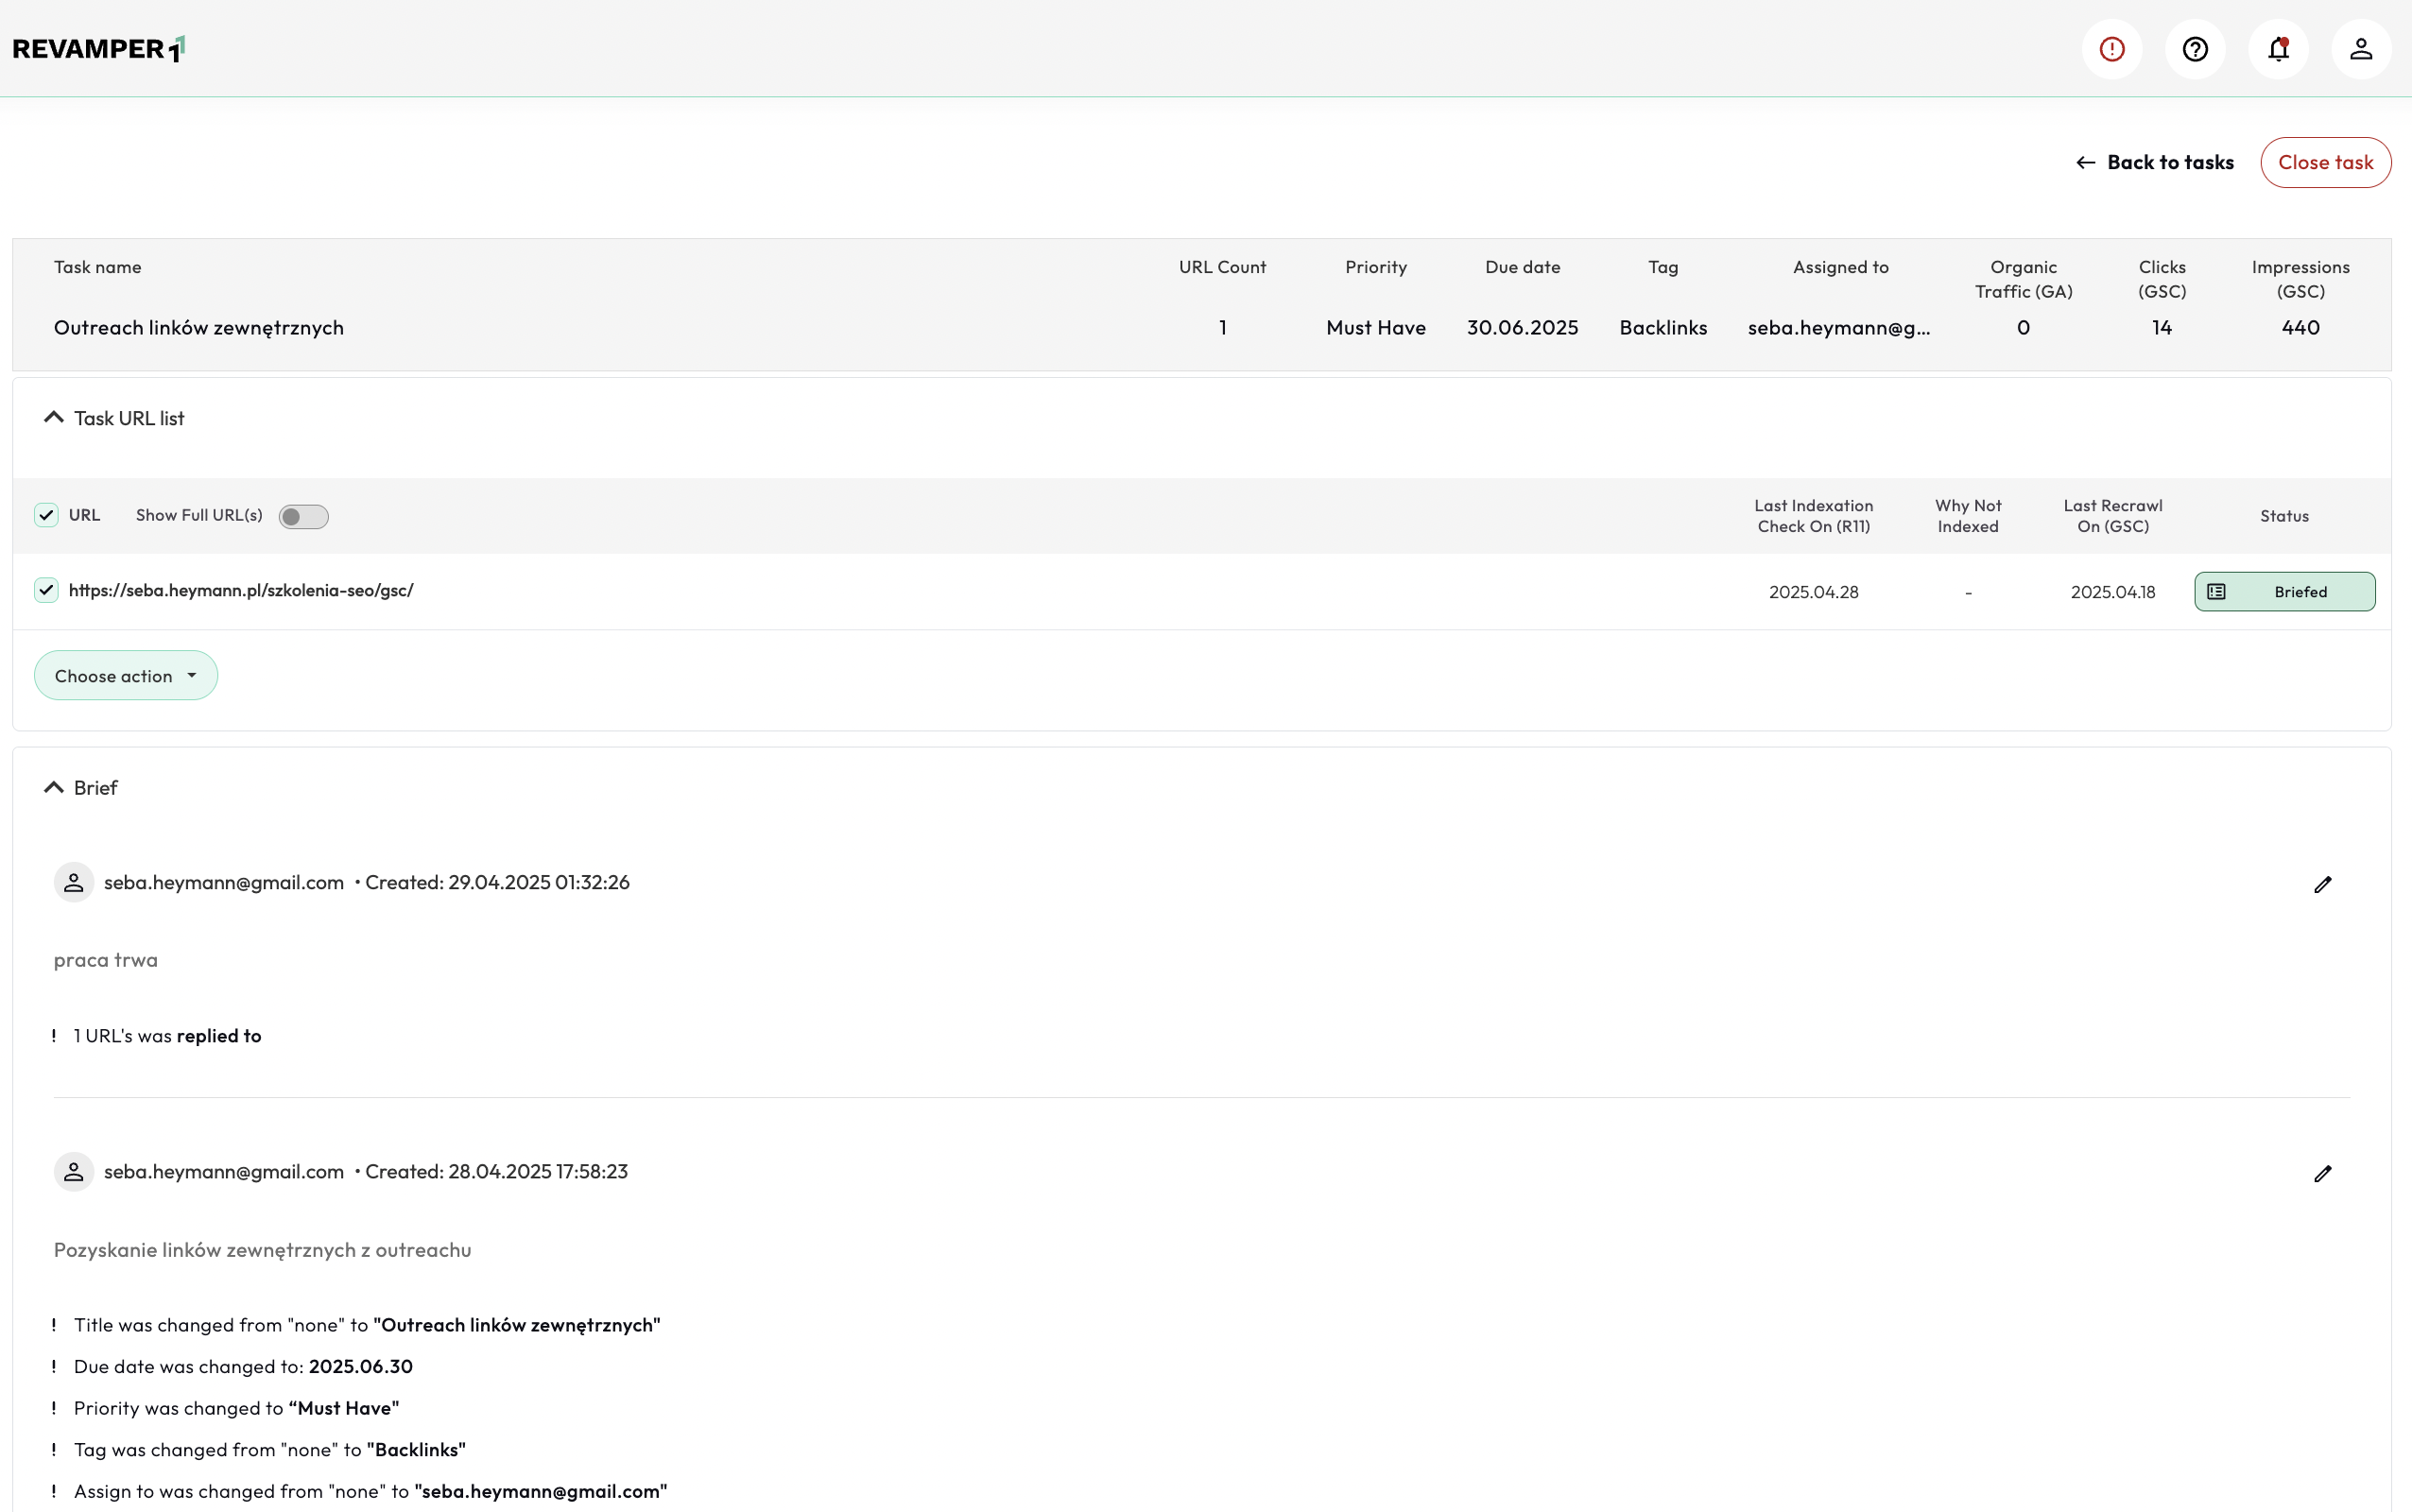The height and width of the screenshot is (1512, 2412).
Task: Click the avatar beside the 29.04.2025 brief
Action: point(74,882)
